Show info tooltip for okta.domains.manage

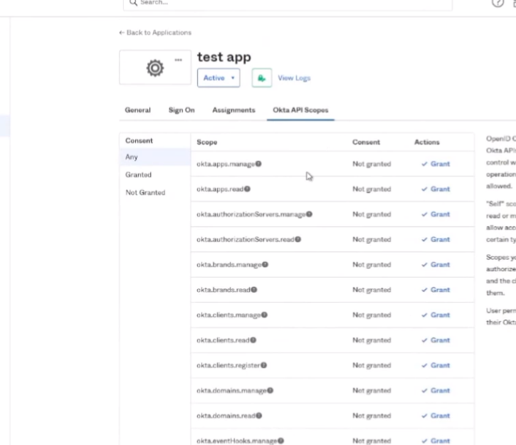click(x=270, y=390)
